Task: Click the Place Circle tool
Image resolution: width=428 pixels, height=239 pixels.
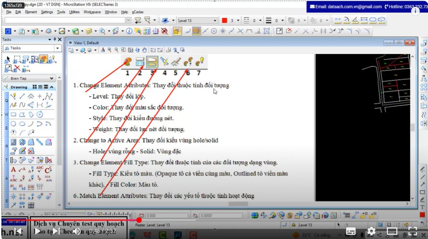Action: click(13, 124)
